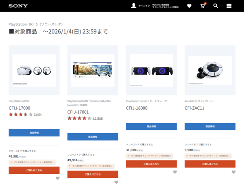Click the Access(TM) コントローラー title text
Viewport: 244px width, 186px height.
[x=200, y=101]
